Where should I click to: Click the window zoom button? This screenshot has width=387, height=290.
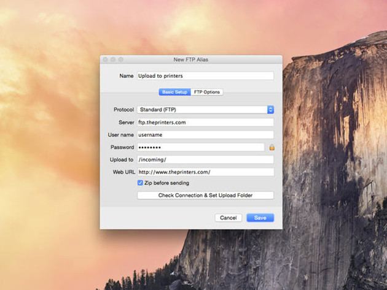(x=120, y=59)
